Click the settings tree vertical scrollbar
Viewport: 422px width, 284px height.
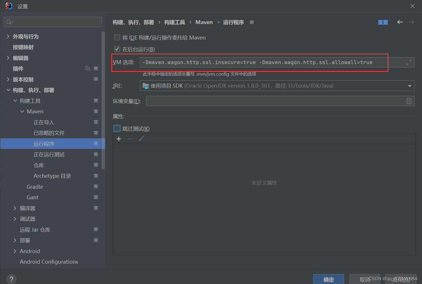[103, 100]
